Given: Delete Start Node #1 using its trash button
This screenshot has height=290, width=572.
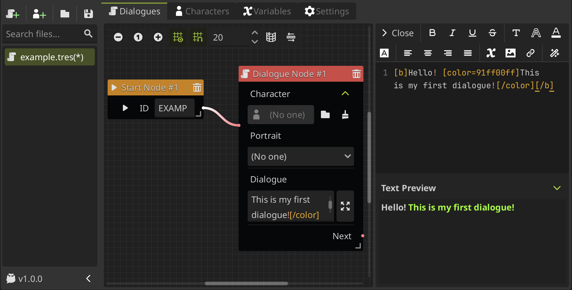Looking at the screenshot, I should (197, 88).
